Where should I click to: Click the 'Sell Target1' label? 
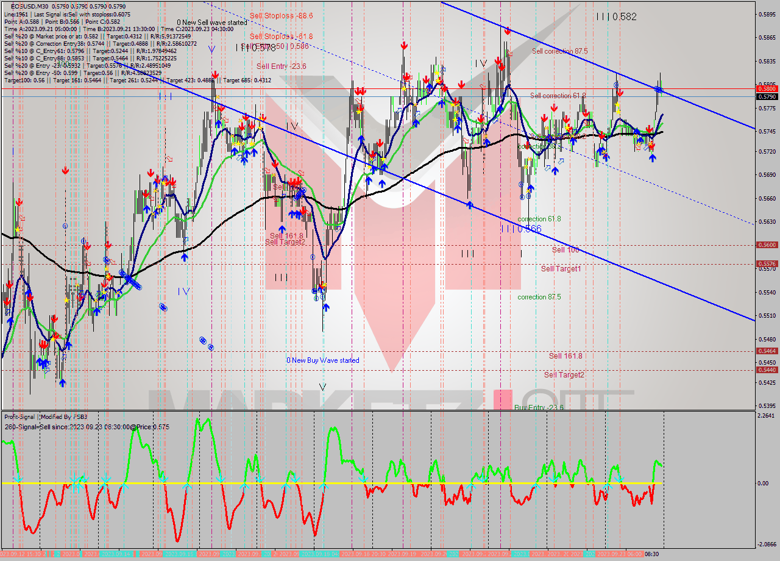[x=561, y=268]
